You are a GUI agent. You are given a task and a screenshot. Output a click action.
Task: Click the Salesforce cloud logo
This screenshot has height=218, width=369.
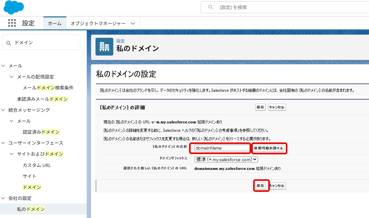pos(14,7)
